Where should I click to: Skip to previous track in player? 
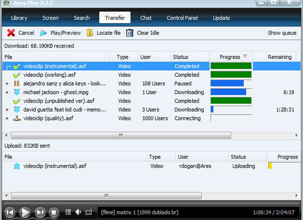[10, 212]
